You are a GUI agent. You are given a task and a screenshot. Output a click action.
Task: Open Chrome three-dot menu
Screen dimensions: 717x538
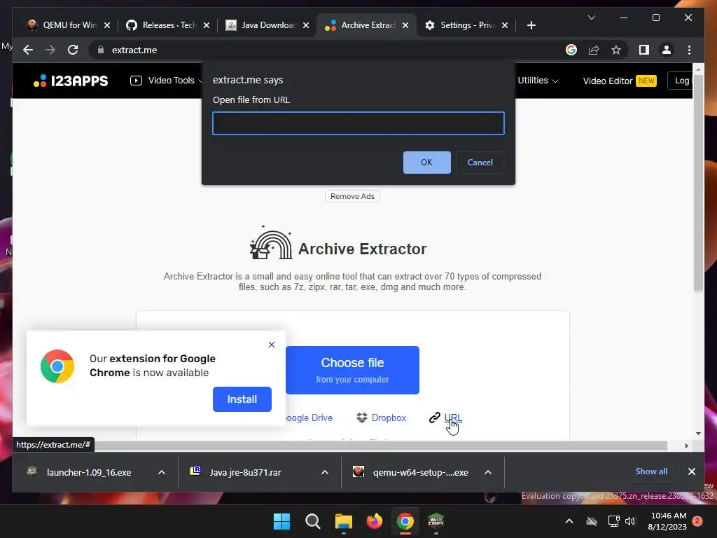pyautogui.click(x=689, y=50)
